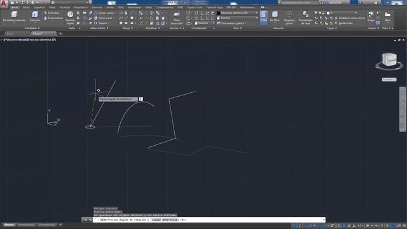Toggle layer lock padlock icon
The width and height of the screenshot is (407, 229).
point(324,13)
